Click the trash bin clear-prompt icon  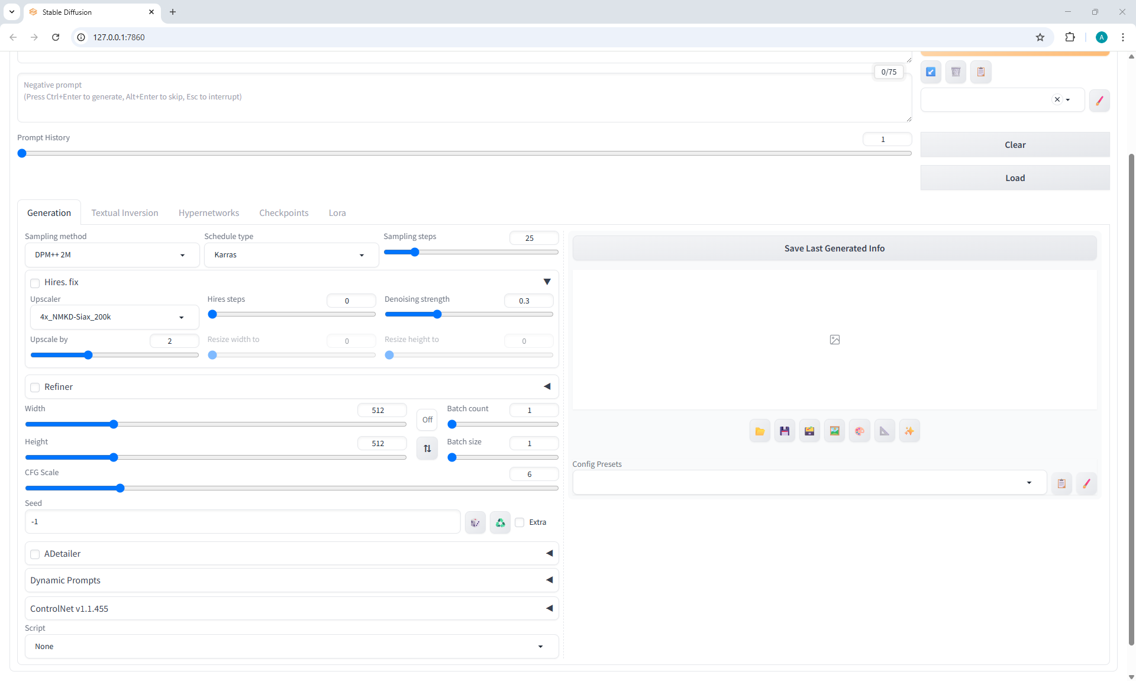point(956,72)
